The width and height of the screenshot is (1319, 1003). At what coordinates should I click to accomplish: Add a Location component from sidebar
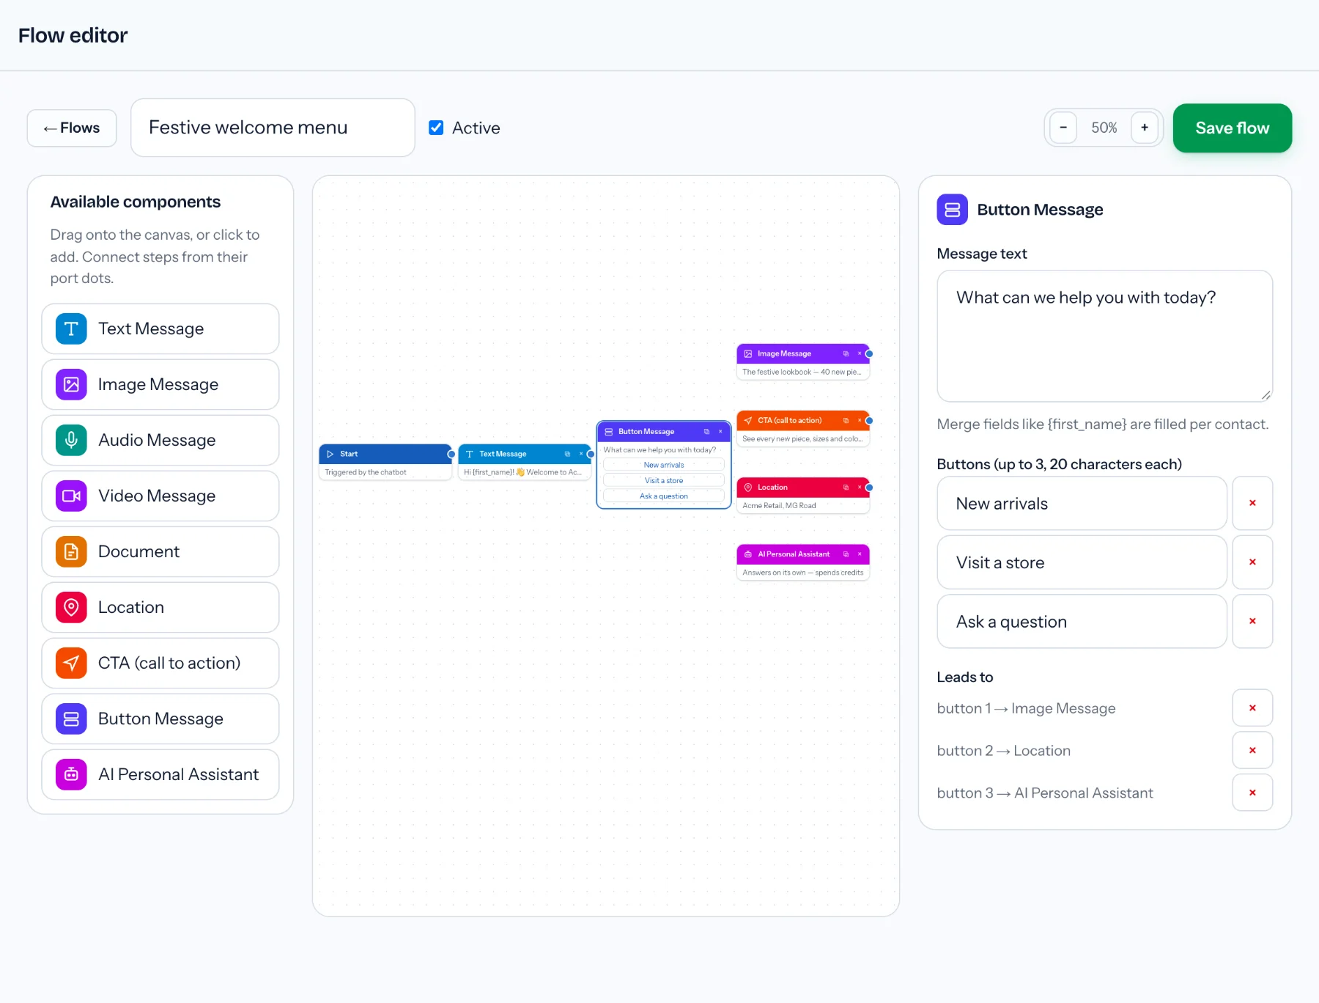click(160, 607)
